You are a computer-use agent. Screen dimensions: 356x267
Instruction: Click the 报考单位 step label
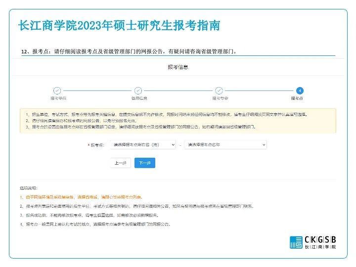(58, 98)
